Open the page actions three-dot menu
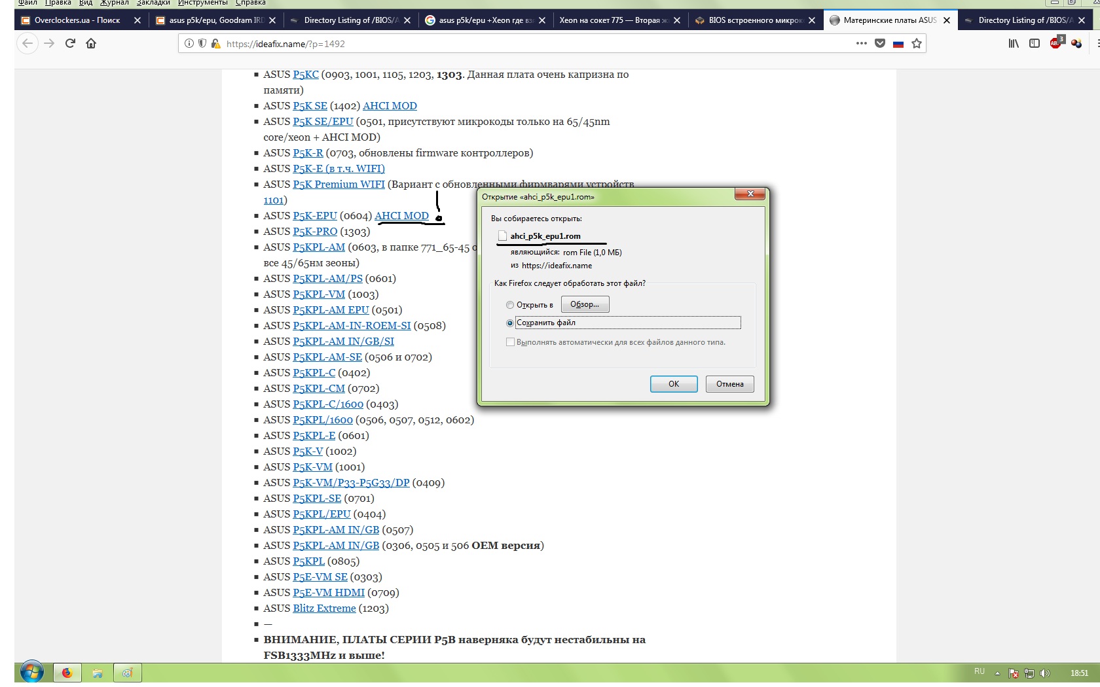Screen dimensions: 1100x687 tap(861, 44)
